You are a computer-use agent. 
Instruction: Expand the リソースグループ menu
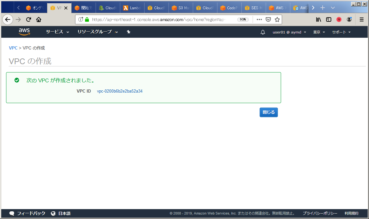[x=98, y=32]
